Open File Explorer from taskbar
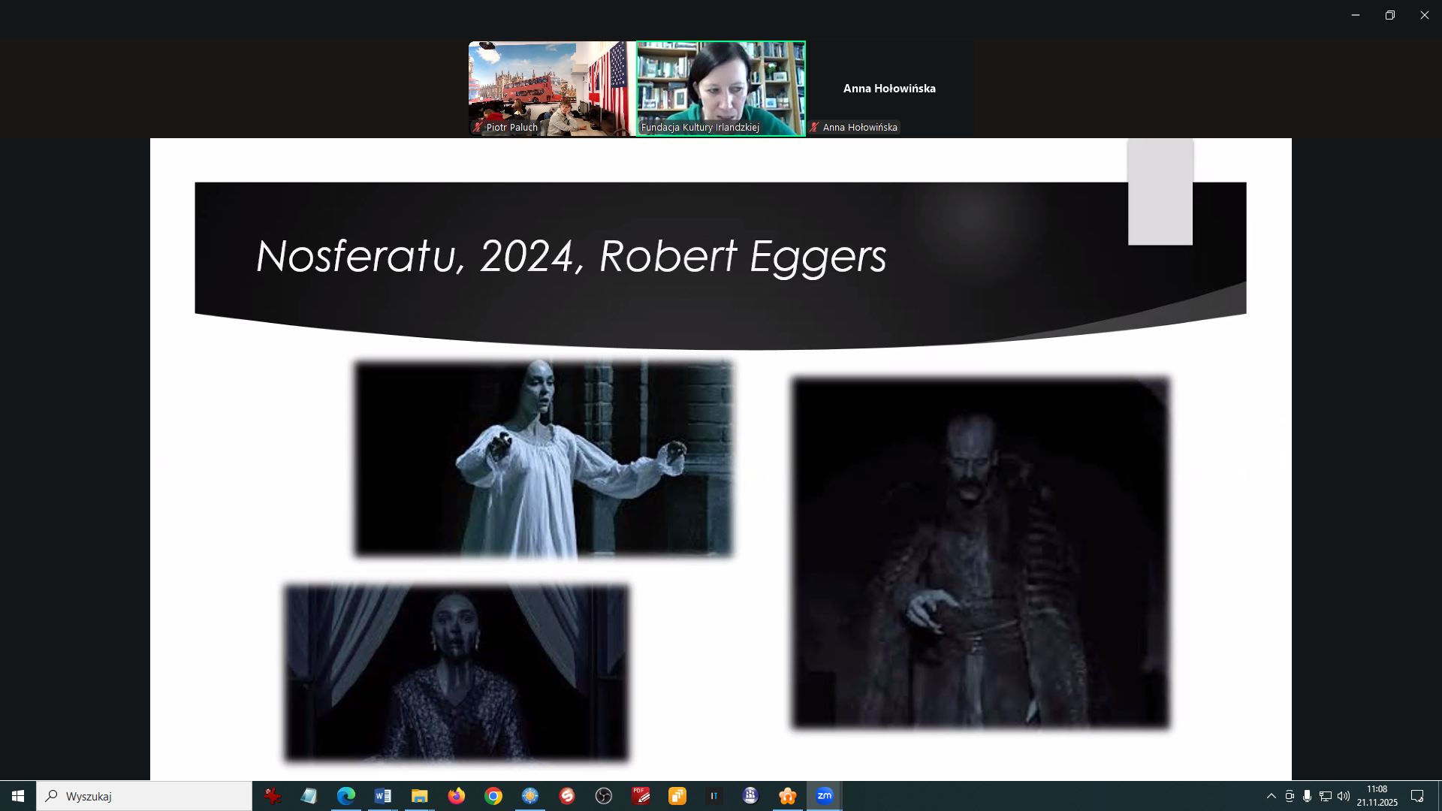Screen dimensions: 1442x811 click(420, 796)
